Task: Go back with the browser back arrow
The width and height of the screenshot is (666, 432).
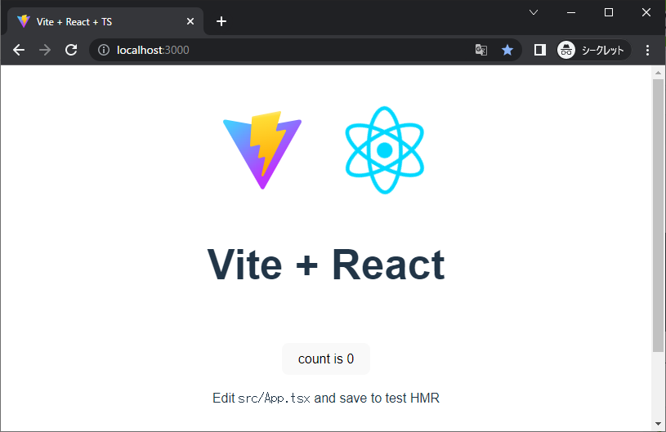Action: pyautogui.click(x=19, y=50)
